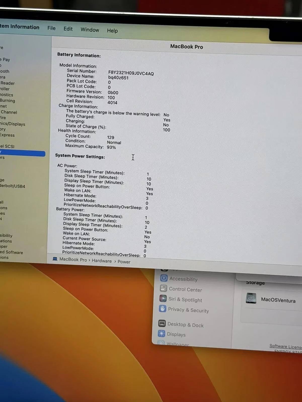Open the Help menu
The image size is (302, 402).
click(112, 31)
